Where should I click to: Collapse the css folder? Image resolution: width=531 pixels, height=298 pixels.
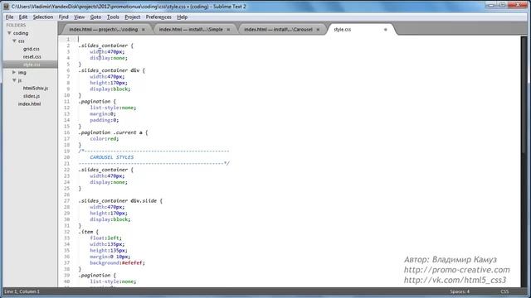coord(14,41)
